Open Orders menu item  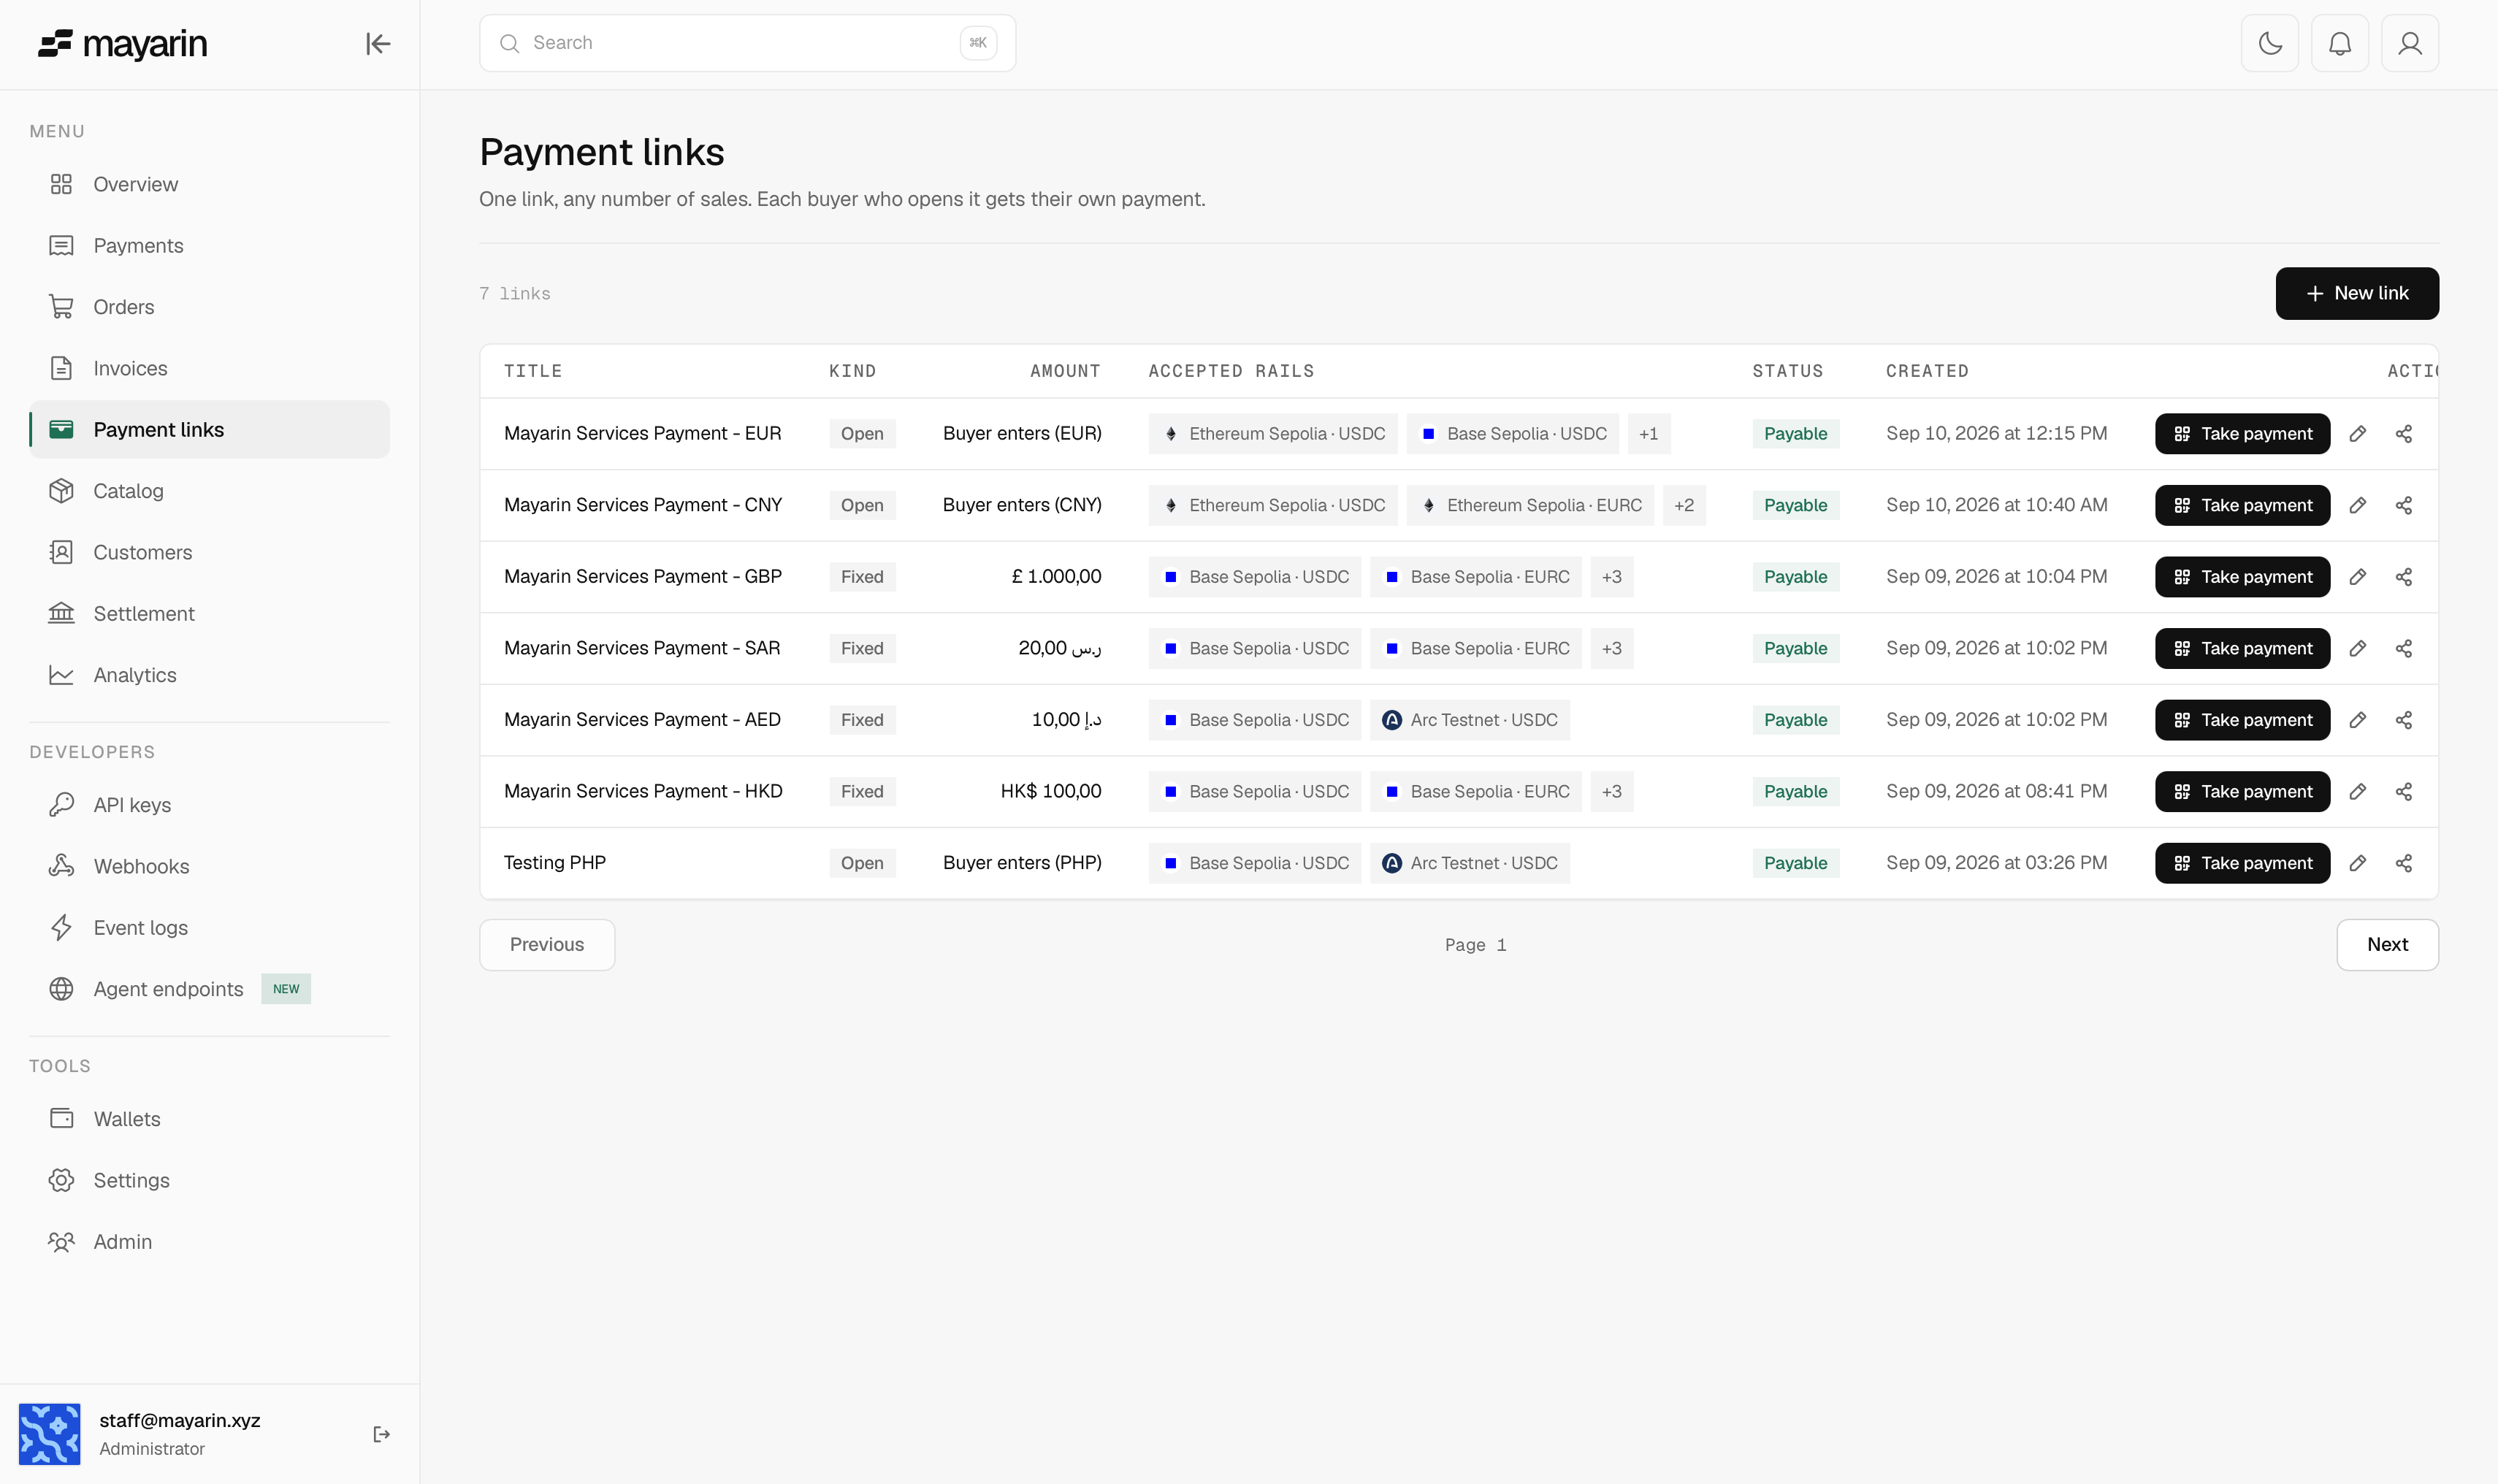tap(209, 307)
